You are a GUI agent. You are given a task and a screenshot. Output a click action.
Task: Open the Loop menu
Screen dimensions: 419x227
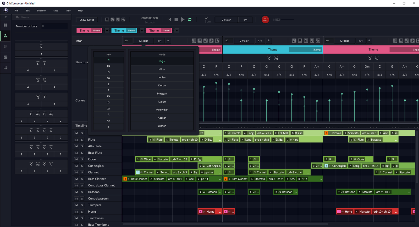56,11
